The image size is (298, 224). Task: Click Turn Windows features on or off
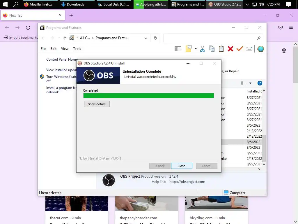[x=61, y=79]
